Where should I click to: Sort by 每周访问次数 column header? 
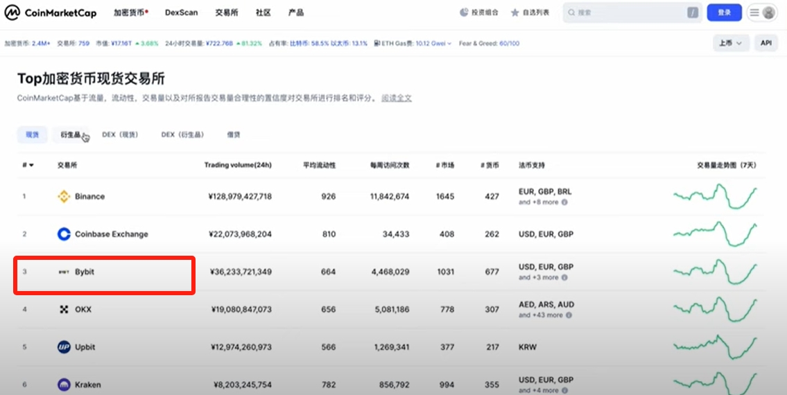pyautogui.click(x=390, y=165)
